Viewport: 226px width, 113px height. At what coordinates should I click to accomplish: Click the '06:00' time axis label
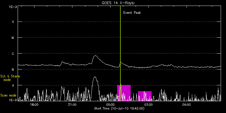(x=186, y=105)
